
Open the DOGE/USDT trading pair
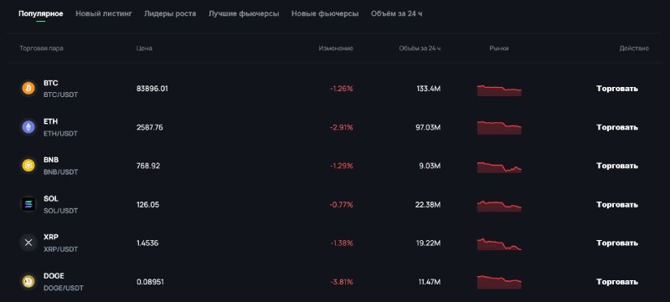64,288
